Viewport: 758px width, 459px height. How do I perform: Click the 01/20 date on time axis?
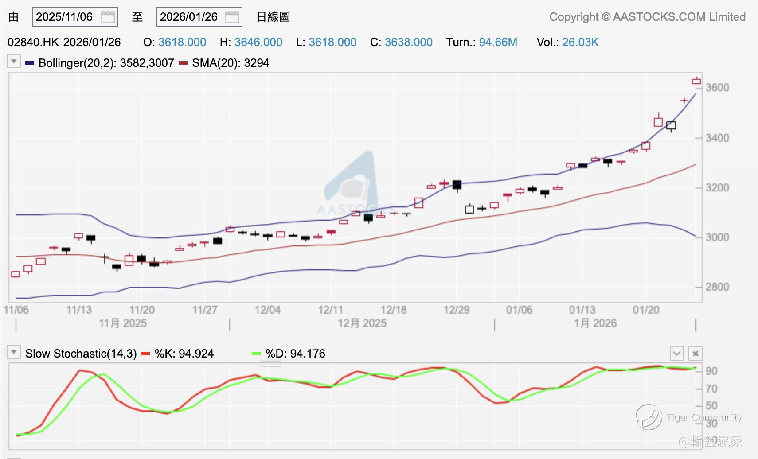coord(646,310)
